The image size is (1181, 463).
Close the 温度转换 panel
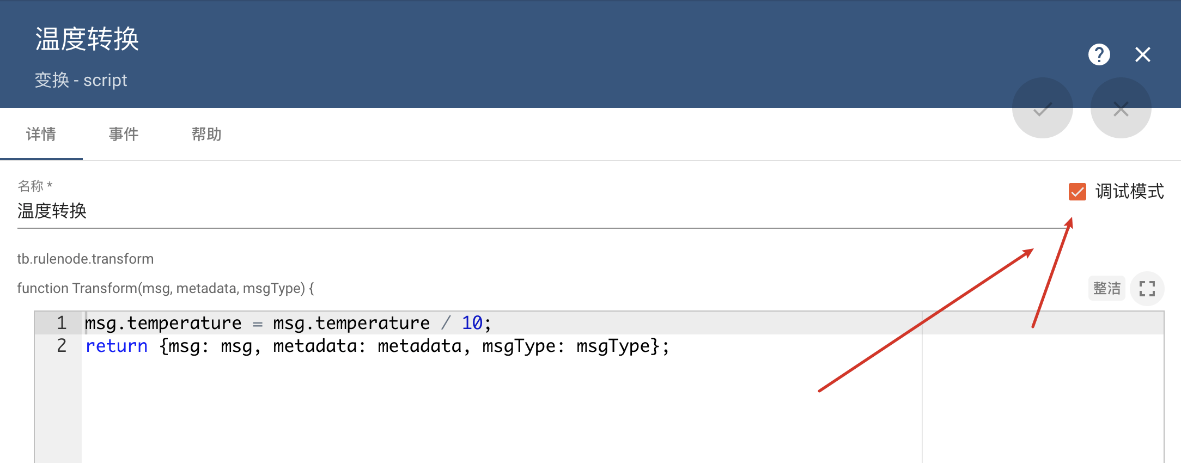1142,54
